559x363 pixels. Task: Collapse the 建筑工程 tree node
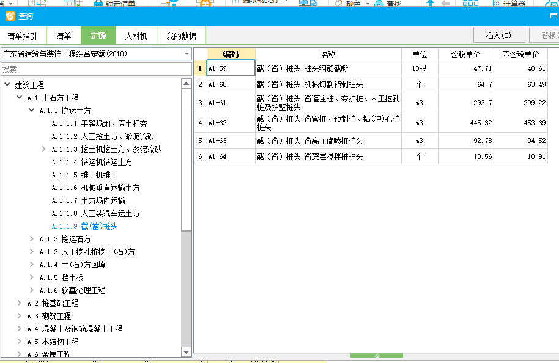click(x=7, y=84)
